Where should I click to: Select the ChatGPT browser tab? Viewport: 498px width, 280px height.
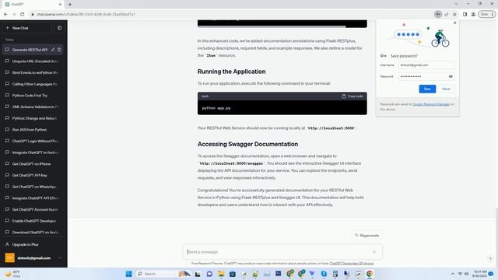33,5
